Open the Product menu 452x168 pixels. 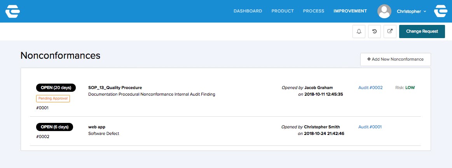pos(283,11)
